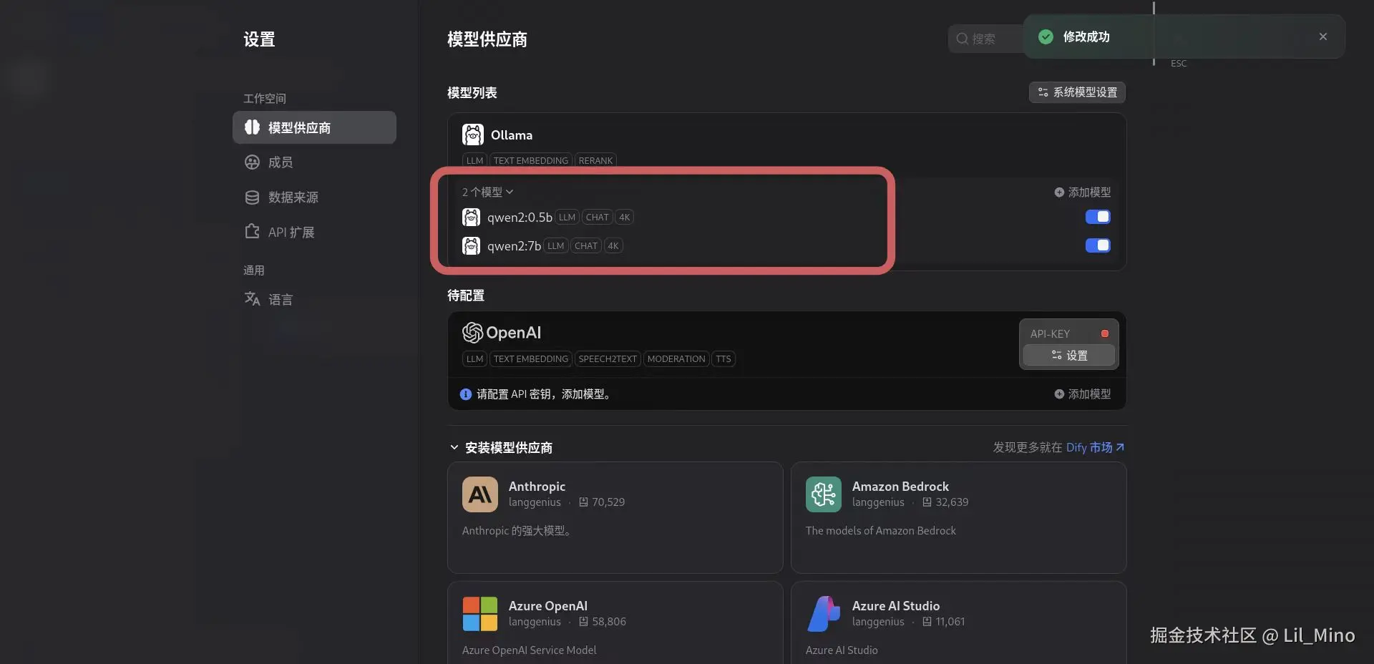
Task: Open the Azure AI Studio provider card
Action: tap(959, 622)
